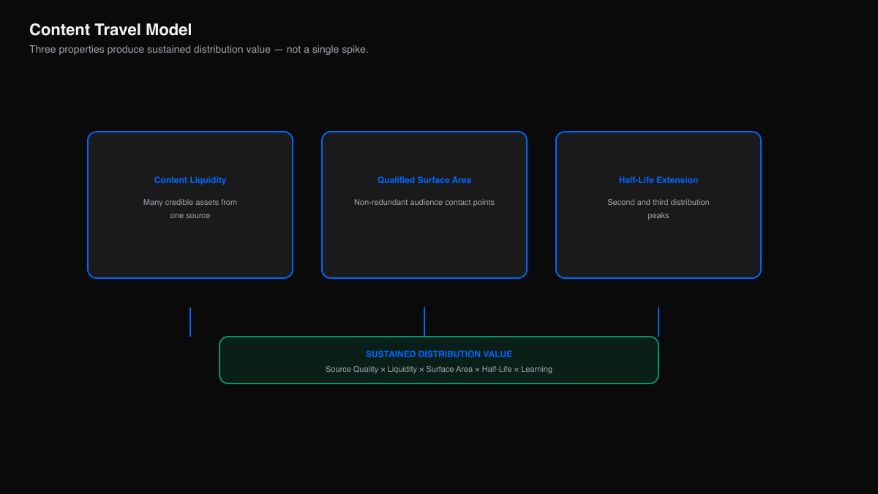
Task: Click the Content Travel Model title
Action: [x=110, y=30]
